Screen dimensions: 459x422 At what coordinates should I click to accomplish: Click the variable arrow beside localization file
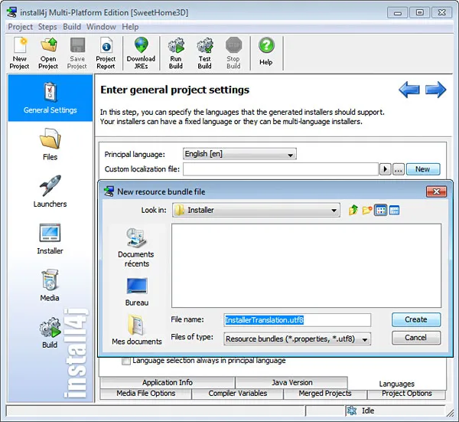(x=386, y=169)
